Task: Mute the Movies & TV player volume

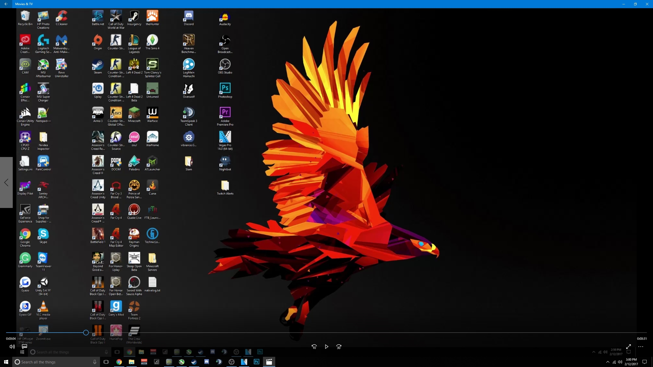Action: 12,347
